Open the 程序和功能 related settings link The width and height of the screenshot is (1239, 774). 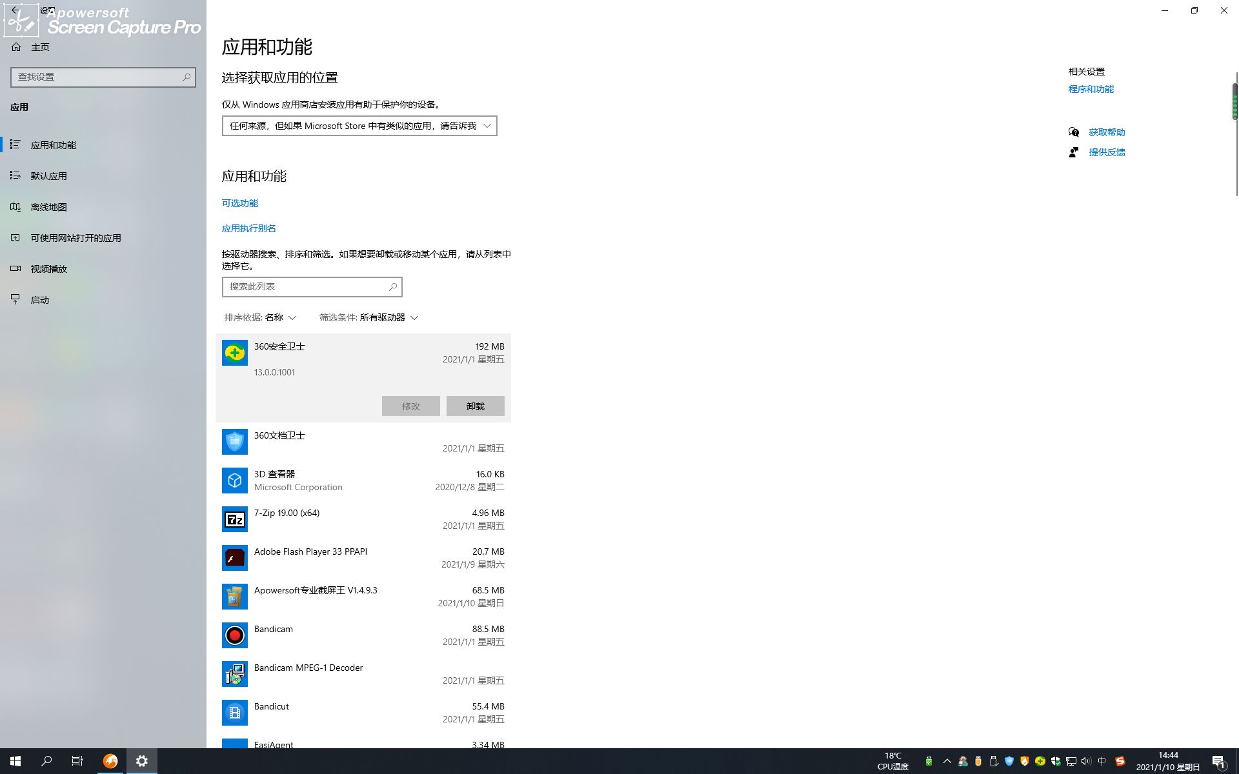[x=1091, y=89]
